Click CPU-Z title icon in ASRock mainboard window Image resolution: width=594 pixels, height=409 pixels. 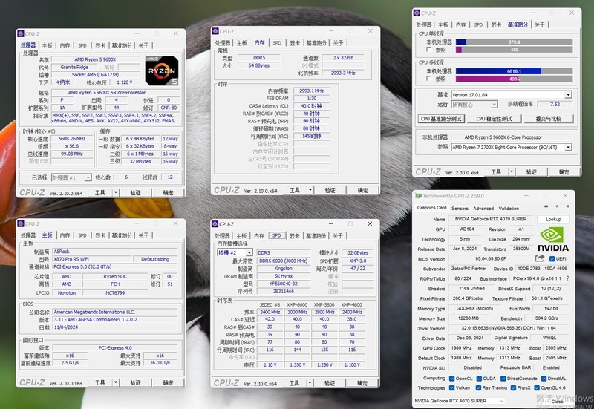(x=21, y=223)
